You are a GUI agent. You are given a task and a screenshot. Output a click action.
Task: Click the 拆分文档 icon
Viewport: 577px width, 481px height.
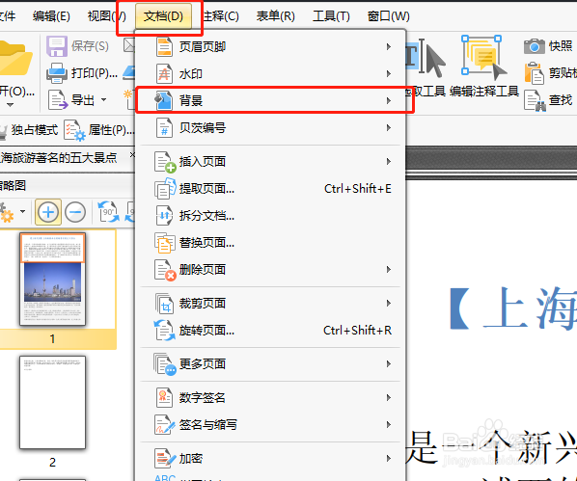point(164,216)
